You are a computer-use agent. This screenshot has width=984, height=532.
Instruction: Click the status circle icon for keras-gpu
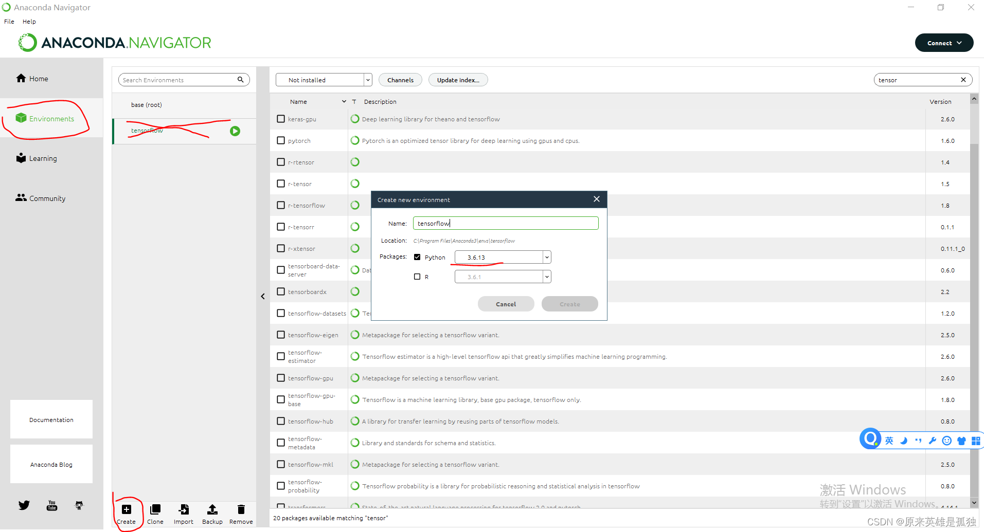pyautogui.click(x=355, y=119)
